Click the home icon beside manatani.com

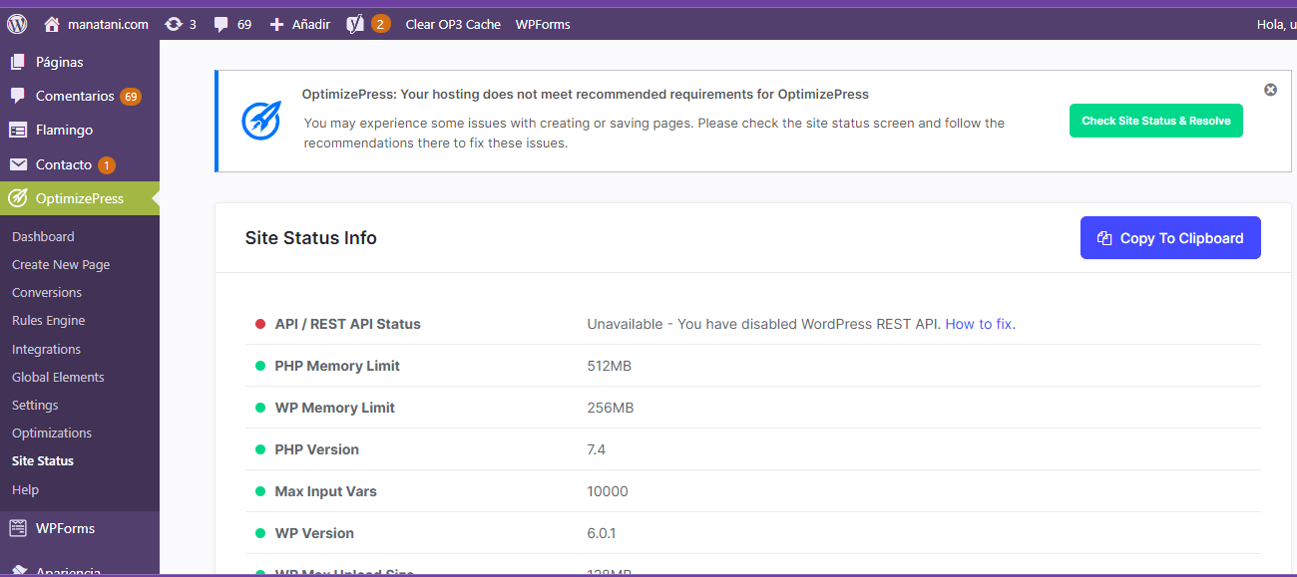pyautogui.click(x=53, y=24)
